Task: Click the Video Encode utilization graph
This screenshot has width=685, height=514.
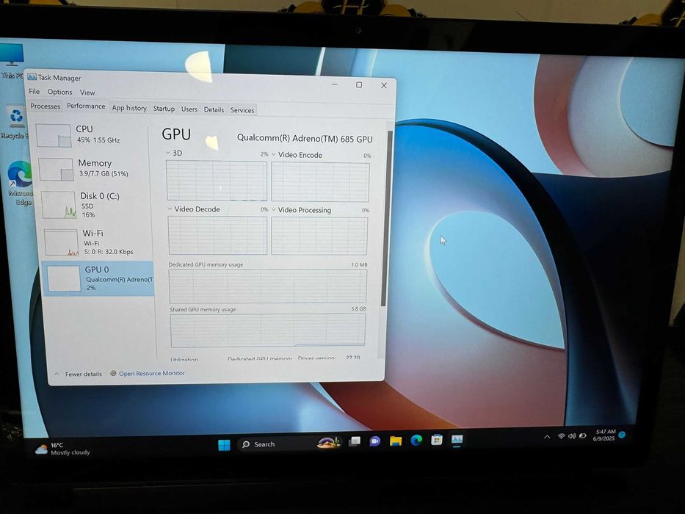Action: coord(320,182)
